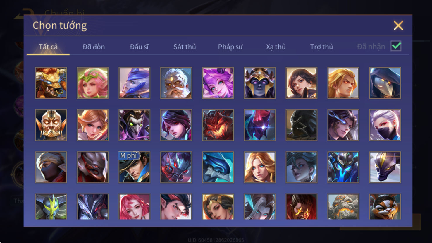Viewport: 432px width, 243px height.
Task: Pick the red lava demon hero
Action: pos(218,125)
